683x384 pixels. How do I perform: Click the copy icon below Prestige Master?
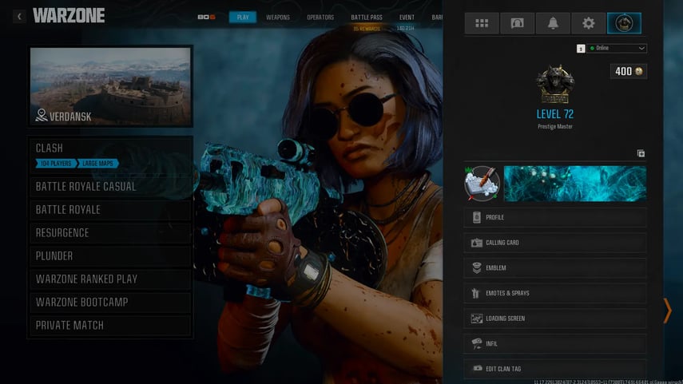click(x=641, y=153)
